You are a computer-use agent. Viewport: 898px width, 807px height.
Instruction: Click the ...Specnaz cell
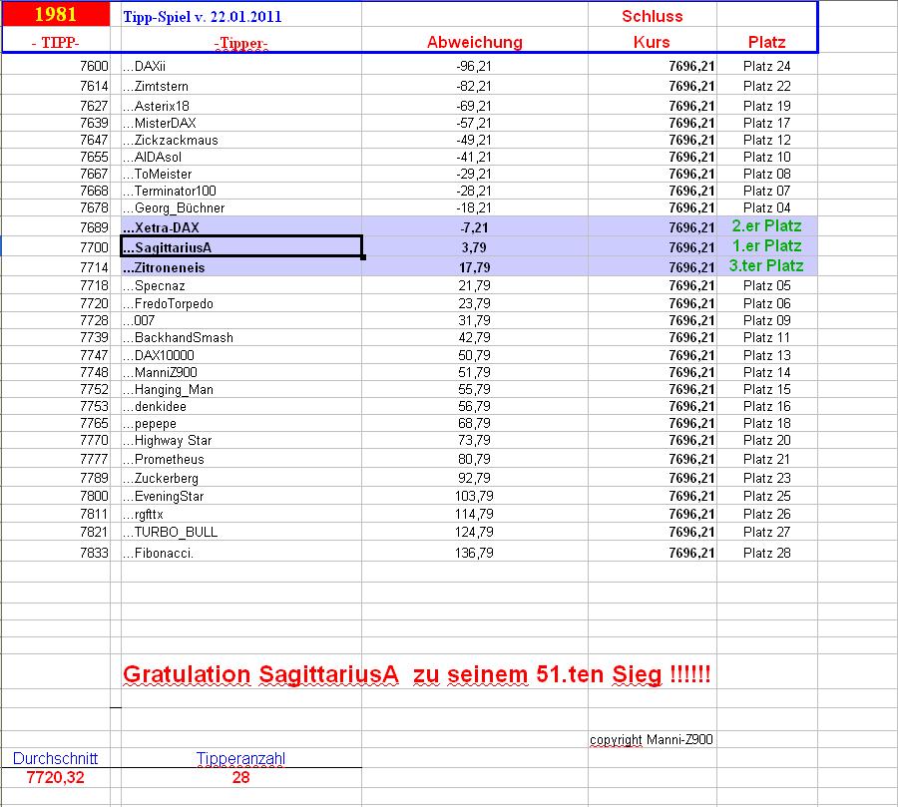(241, 285)
